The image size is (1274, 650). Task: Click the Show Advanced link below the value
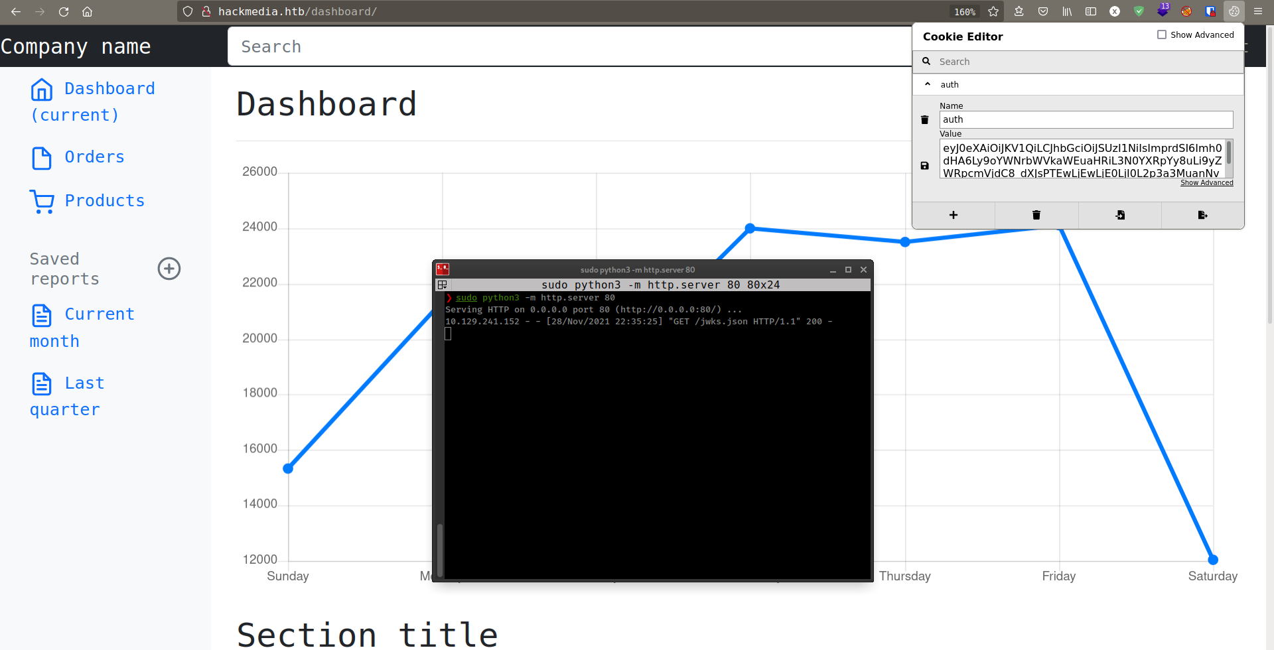pyautogui.click(x=1206, y=183)
